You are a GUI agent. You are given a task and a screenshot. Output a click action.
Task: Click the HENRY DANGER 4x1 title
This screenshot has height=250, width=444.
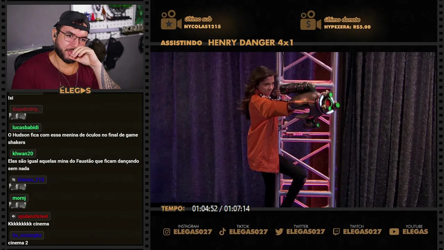(x=251, y=43)
